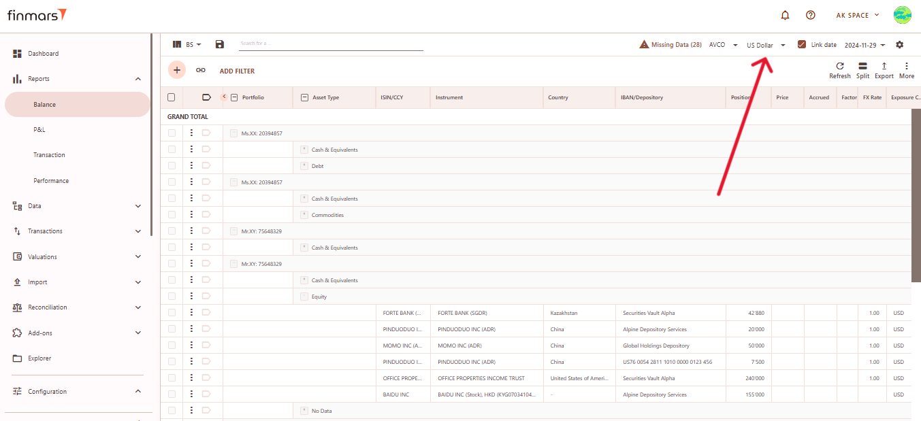Click the notifications bell icon
Viewport: 921px width, 421px height.
click(x=785, y=15)
